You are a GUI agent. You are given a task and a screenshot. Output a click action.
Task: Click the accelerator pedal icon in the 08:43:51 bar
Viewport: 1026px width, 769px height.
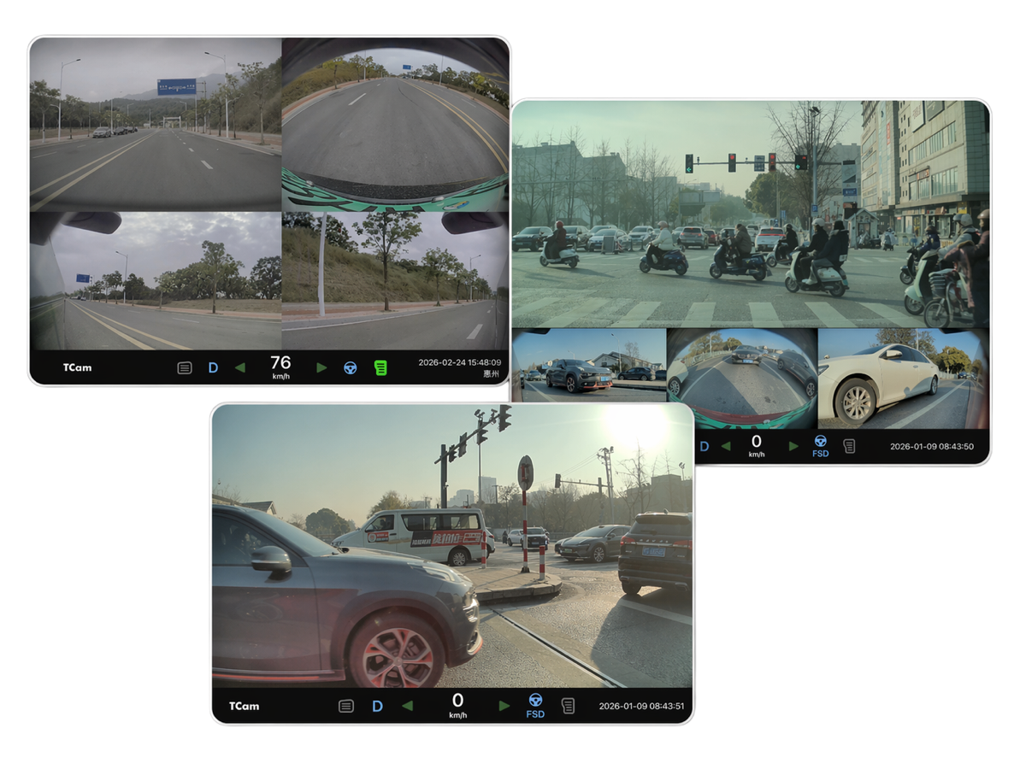click(x=568, y=706)
